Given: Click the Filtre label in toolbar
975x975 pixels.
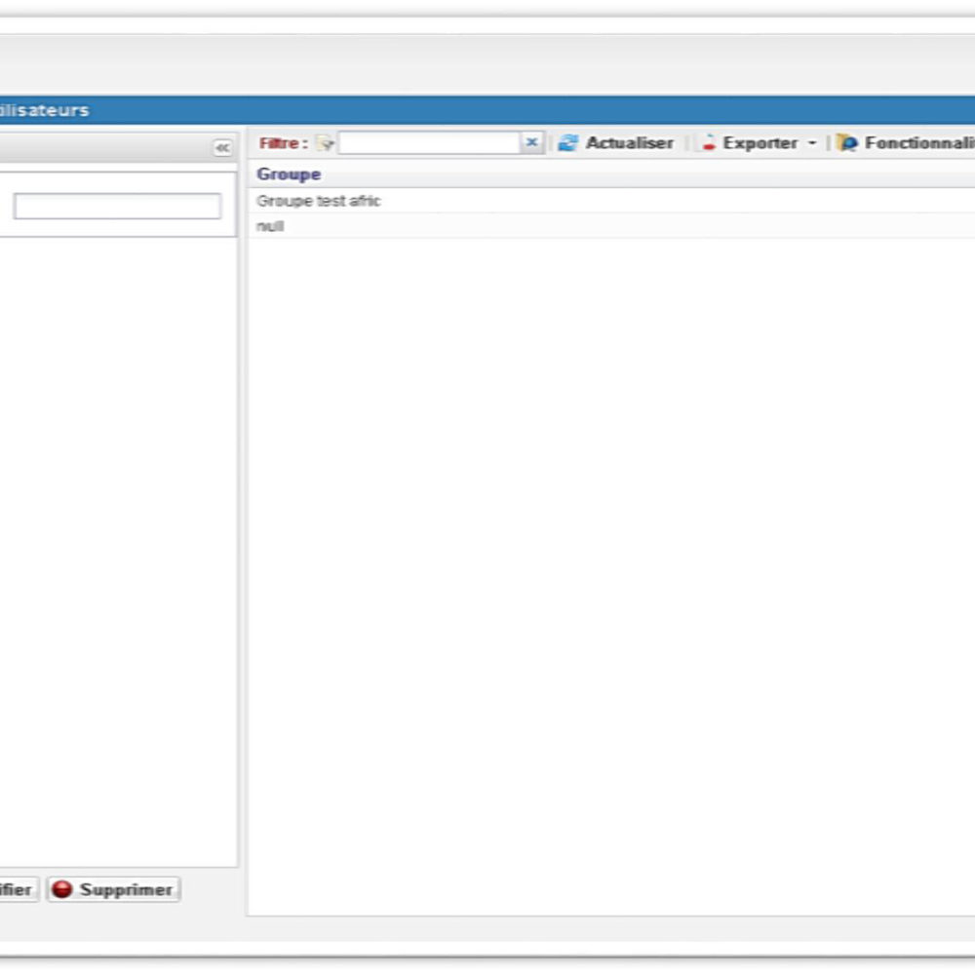Looking at the screenshot, I should pyautogui.click(x=283, y=143).
